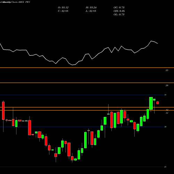Click the high price value H: 33.24
The height and width of the screenshot is (174, 174).
tap(91, 8)
